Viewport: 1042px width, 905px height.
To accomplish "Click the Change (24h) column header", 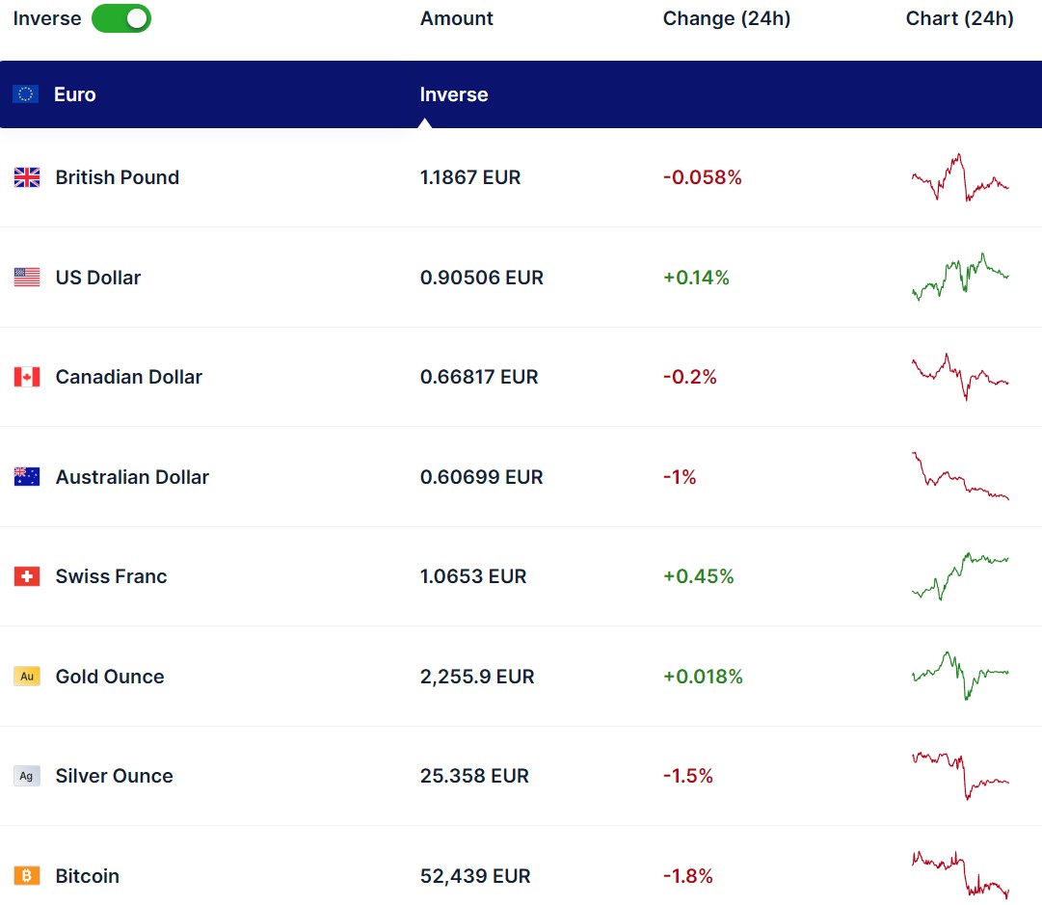I will click(x=726, y=18).
